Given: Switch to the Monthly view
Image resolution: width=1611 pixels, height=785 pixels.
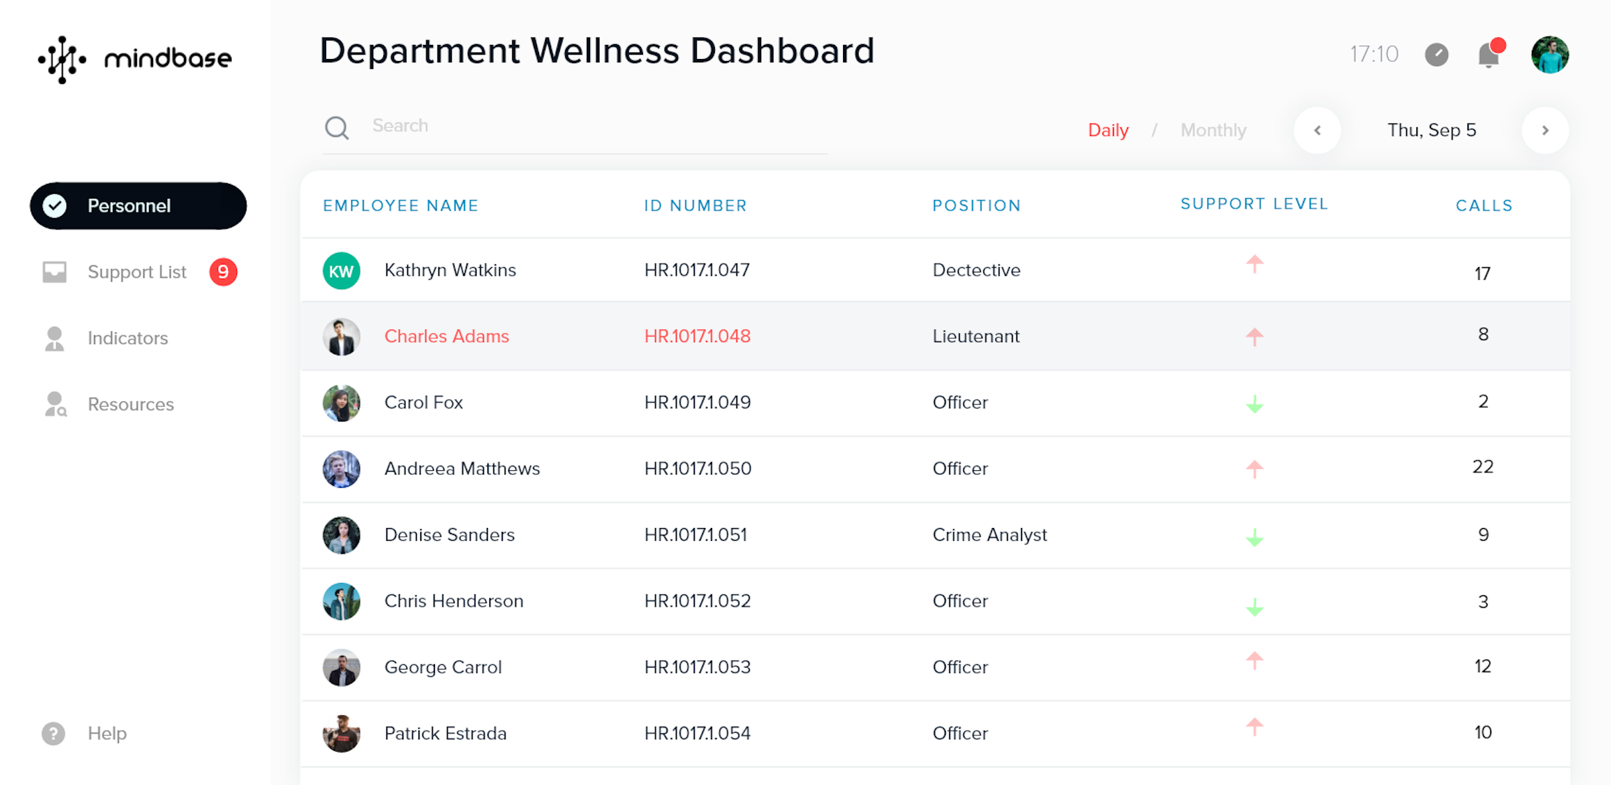Looking at the screenshot, I should [1213, 130].
